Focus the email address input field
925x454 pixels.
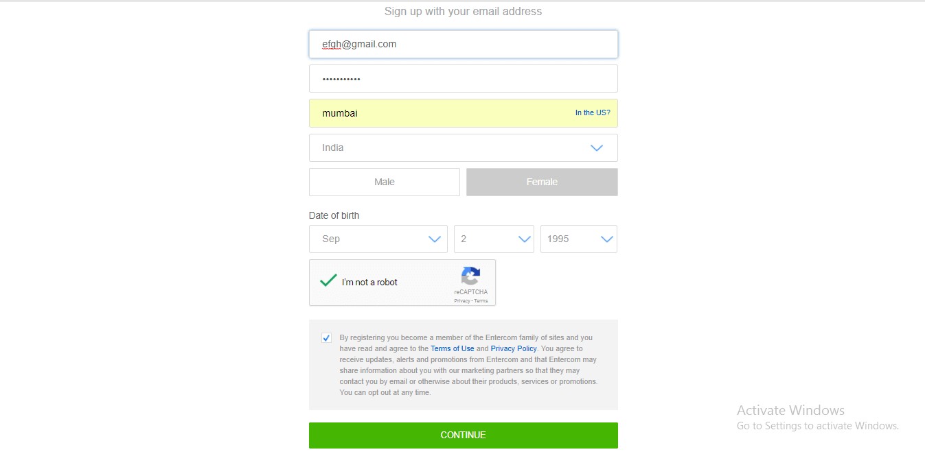(x=464, y=44)
